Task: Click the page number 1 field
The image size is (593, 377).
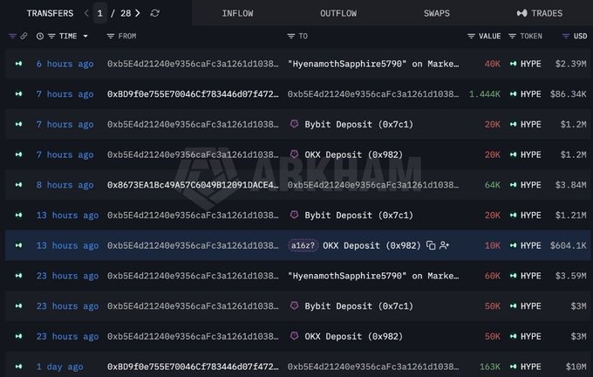Action: pyautogui.click(x=99, y=13)
